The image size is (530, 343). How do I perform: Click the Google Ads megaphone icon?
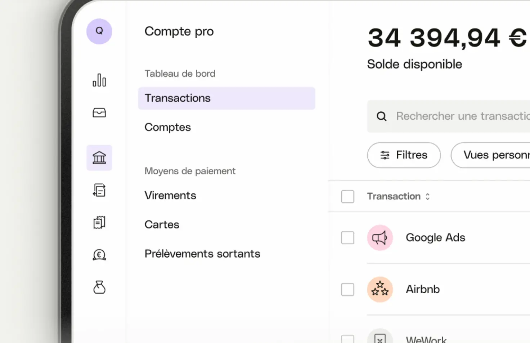pyautogui.click(x=380, y=237)
